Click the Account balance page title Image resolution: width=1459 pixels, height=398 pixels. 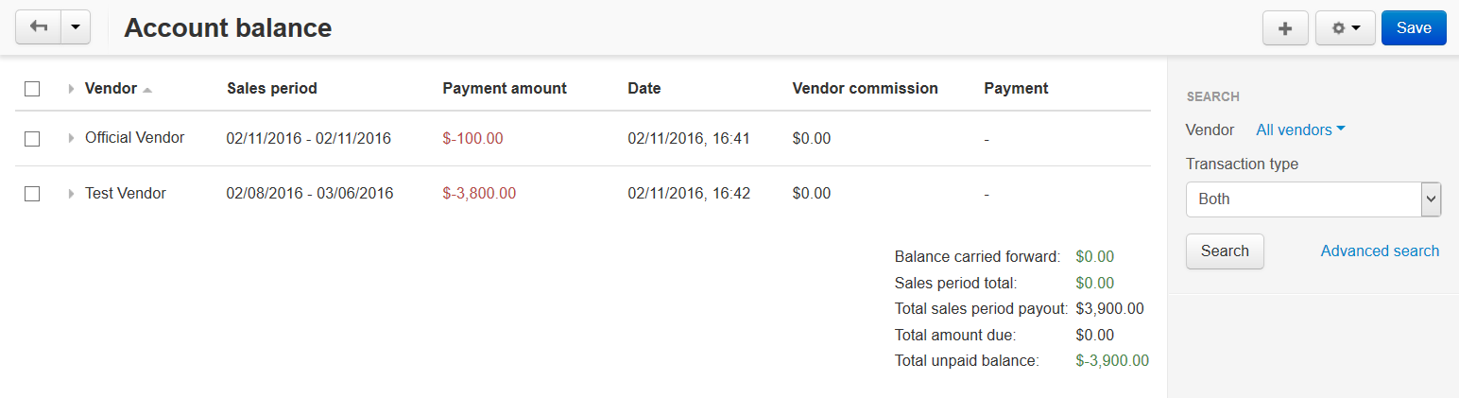[228, 27]
